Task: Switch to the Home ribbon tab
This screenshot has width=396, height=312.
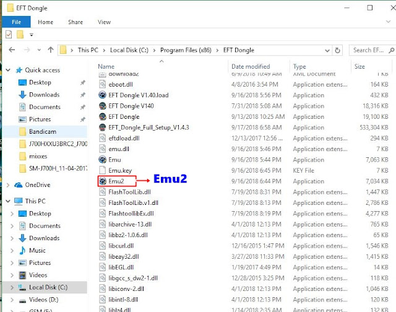Action: tap(45, 22)
